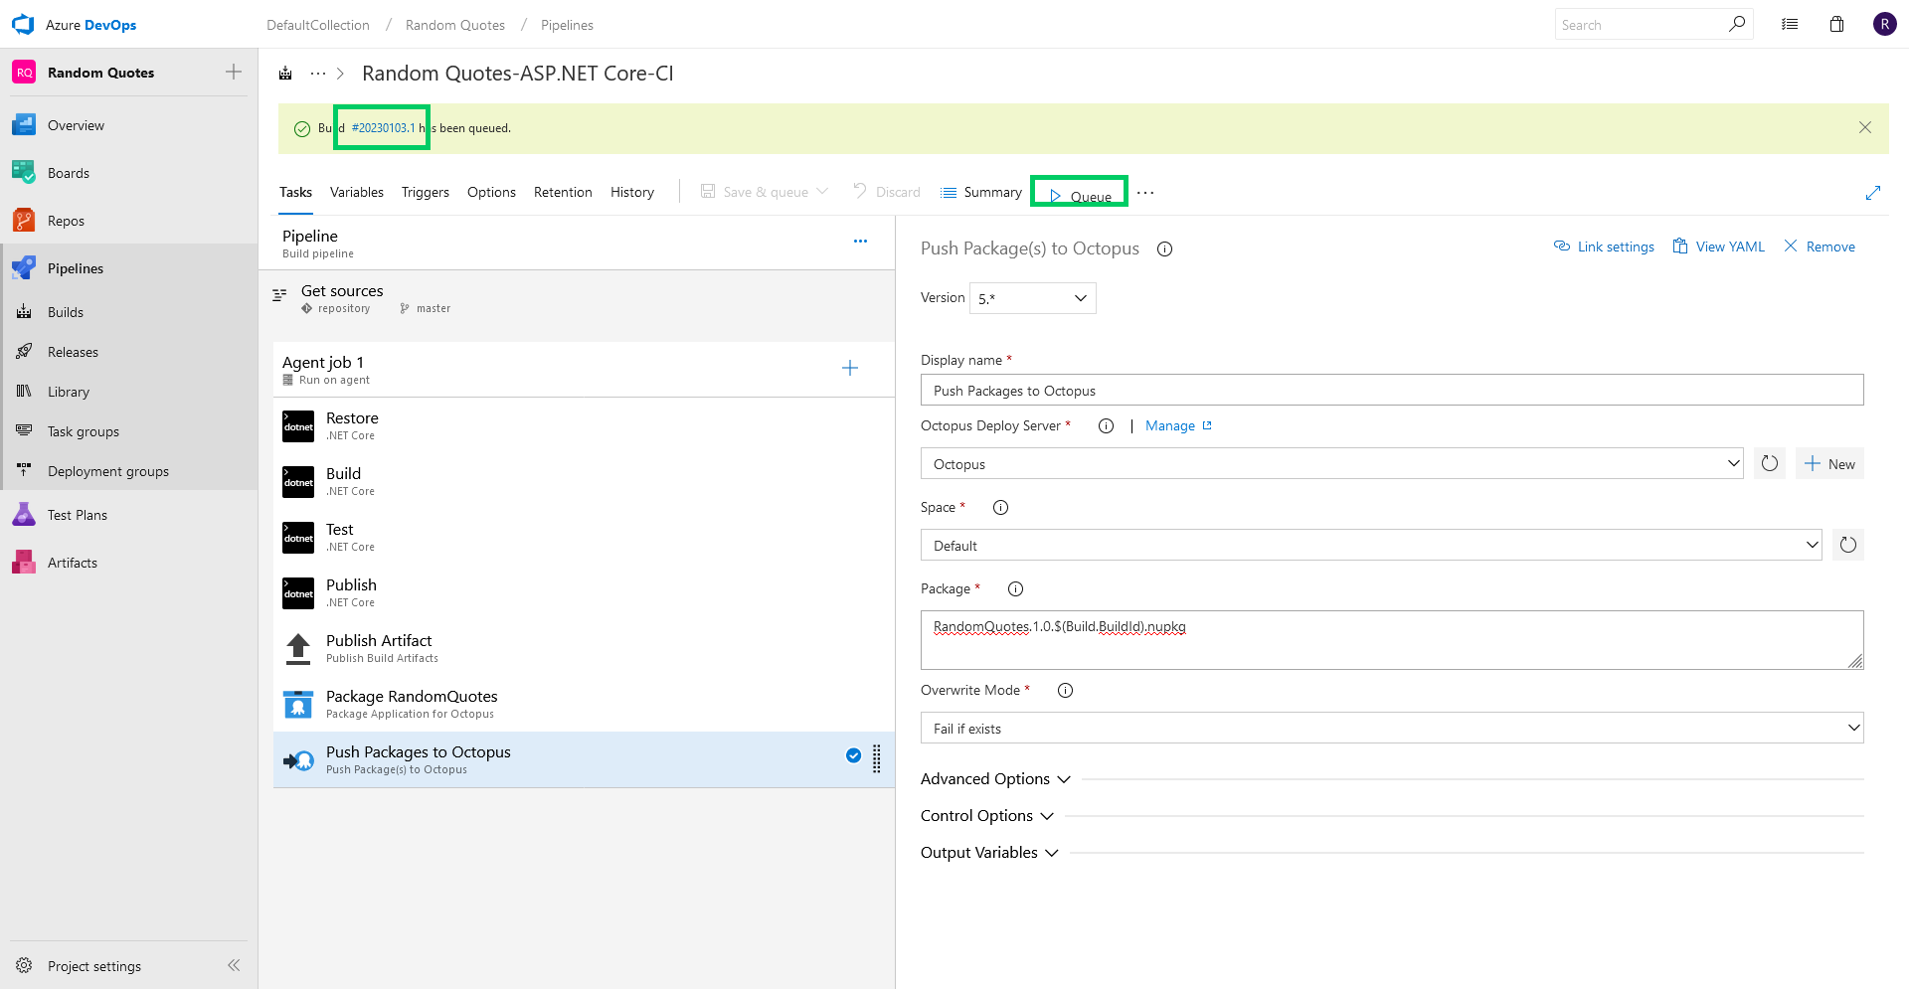1909x989 pixels.
Task: Click the Queue button
Action: click(1080, 195)
